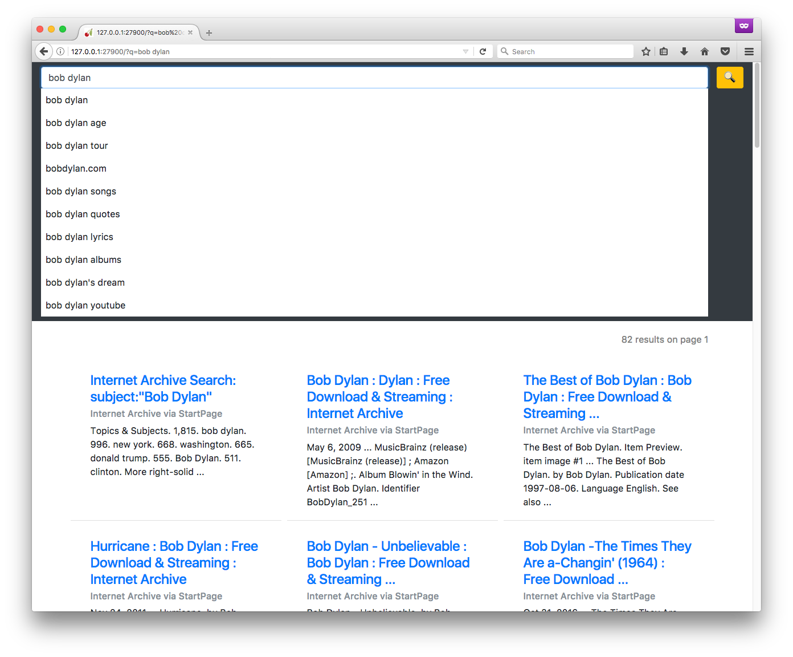Click the yellow magnifier search button
793x657 pixels.
(730, 78)
